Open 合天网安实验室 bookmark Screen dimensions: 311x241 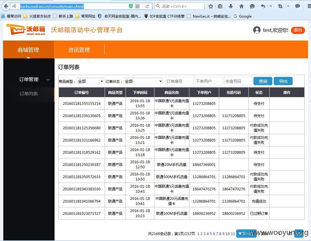pos(120,16)
